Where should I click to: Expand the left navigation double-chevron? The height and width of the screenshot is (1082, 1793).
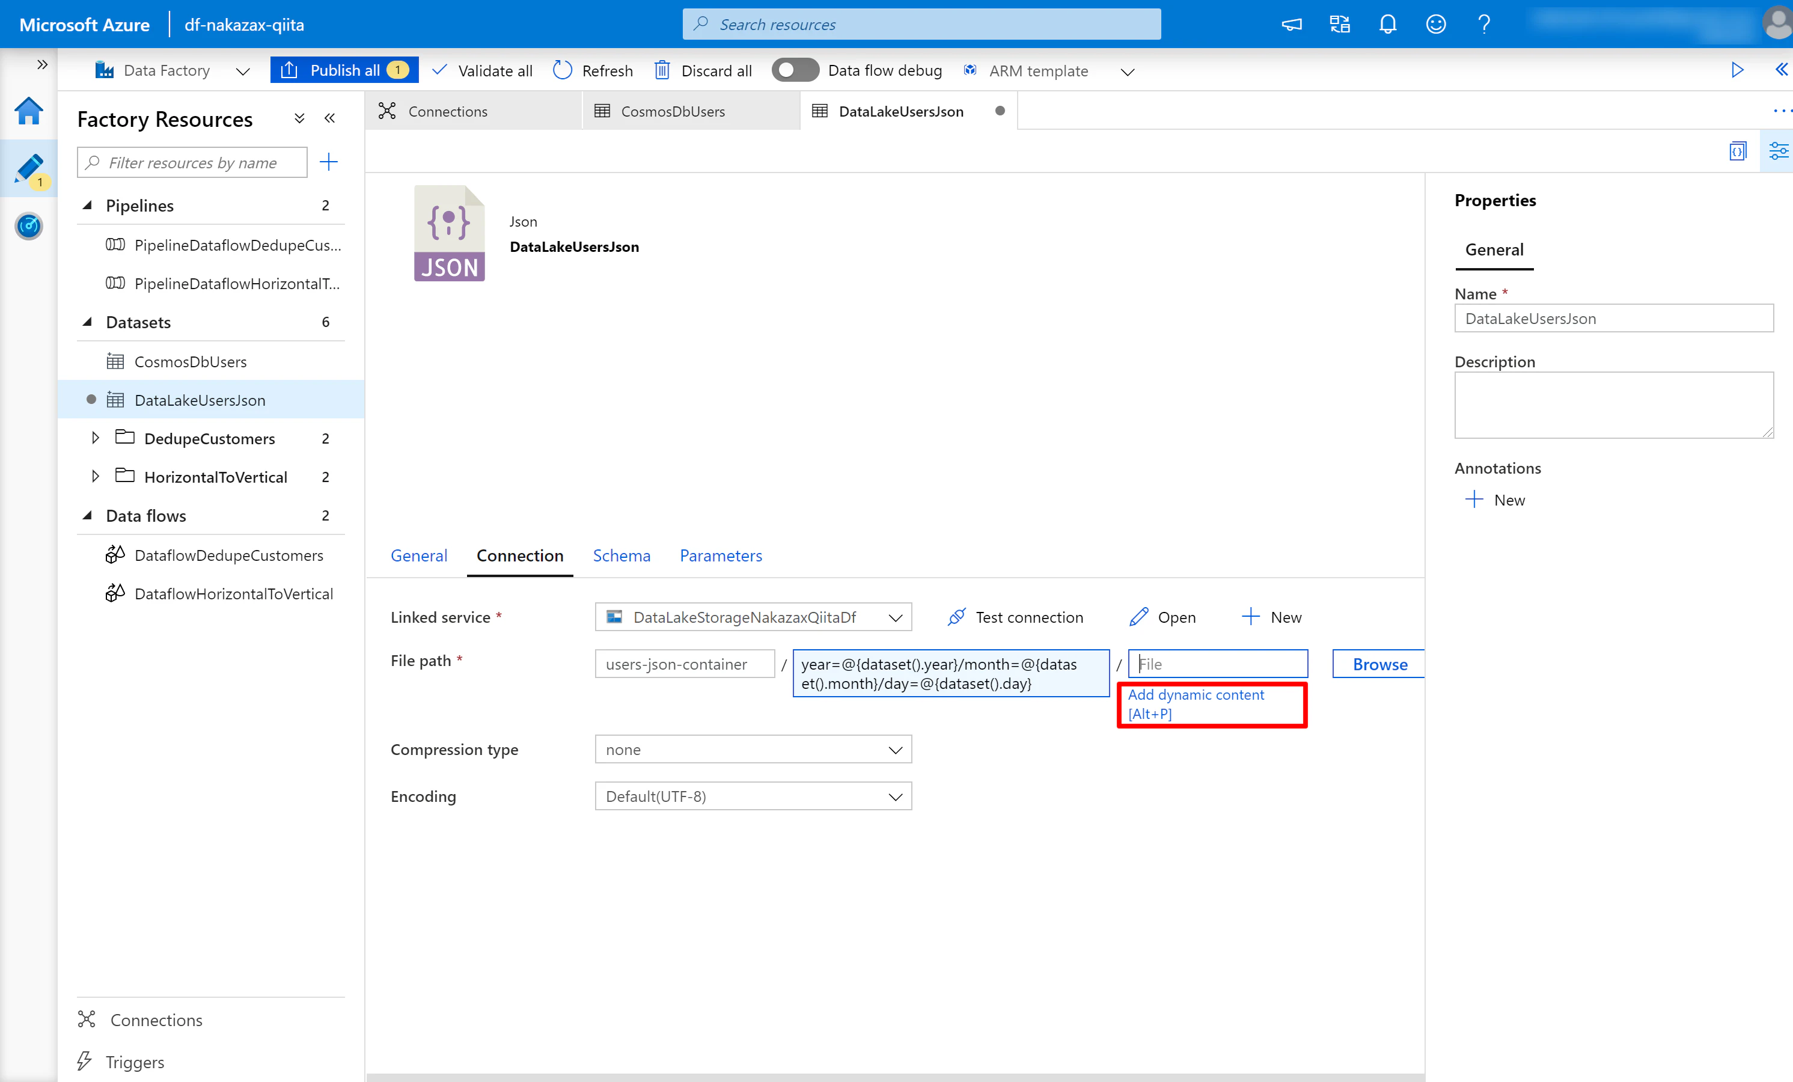click(42, 65)
